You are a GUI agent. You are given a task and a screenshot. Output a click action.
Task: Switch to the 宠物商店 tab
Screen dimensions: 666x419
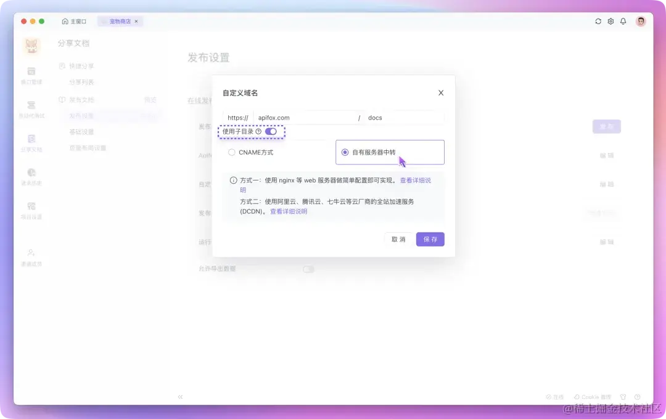click(120, 21)
